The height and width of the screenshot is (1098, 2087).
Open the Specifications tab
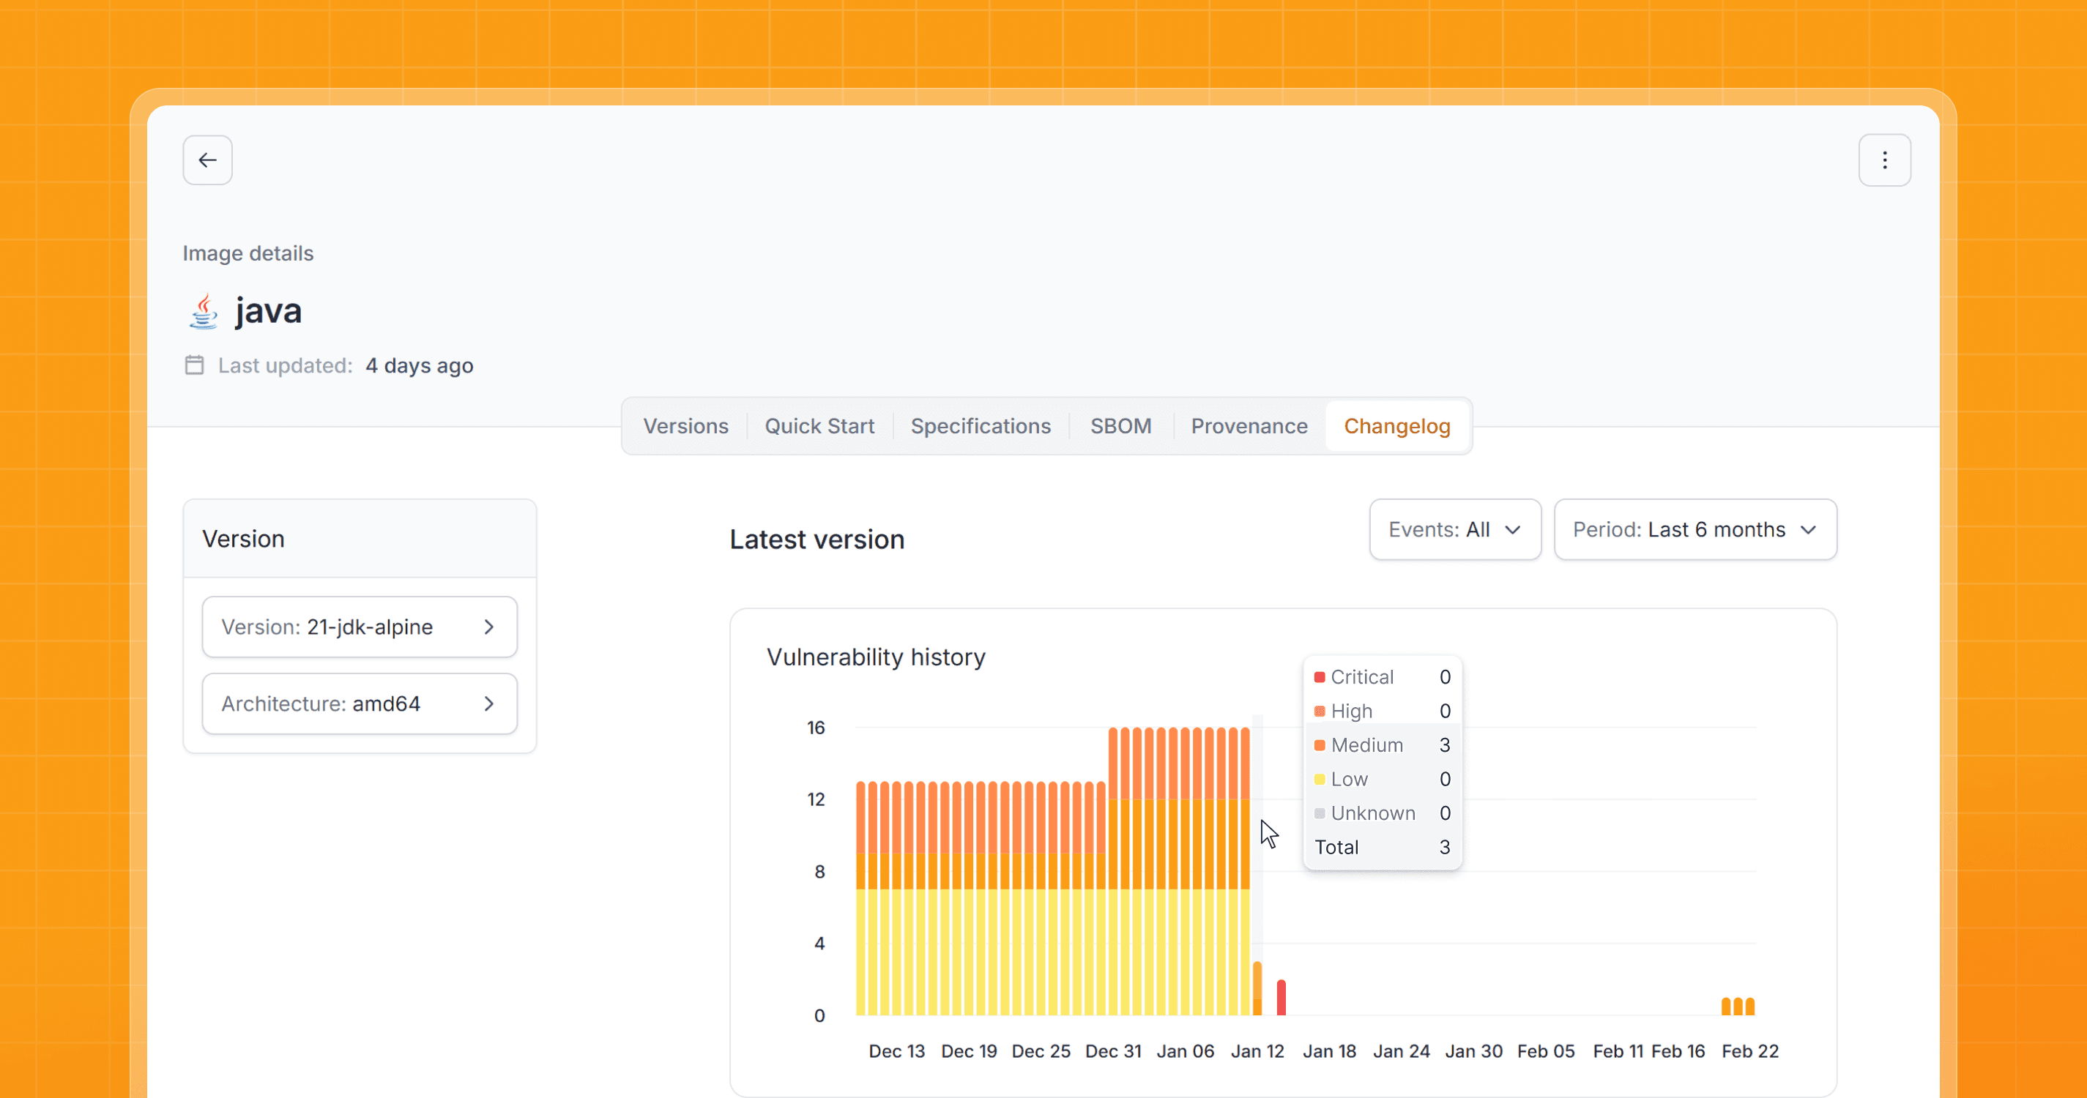tap(981, 426)
